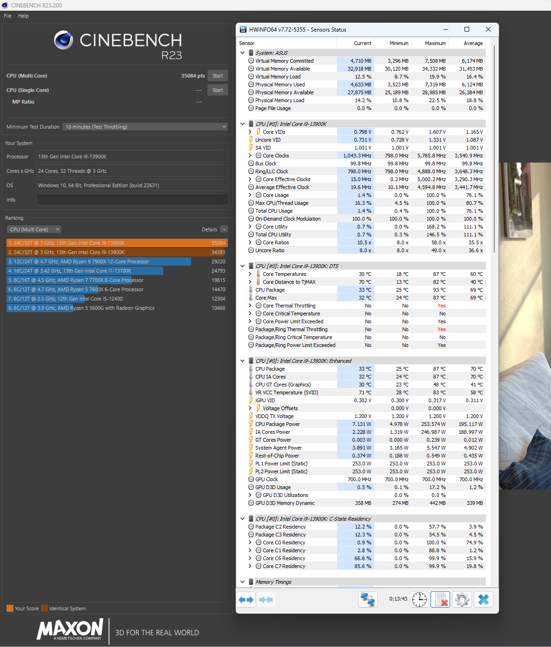Click the collapse columns arrows button in HWiNFO
Viewport: 551px width, 647px height.
266,600
